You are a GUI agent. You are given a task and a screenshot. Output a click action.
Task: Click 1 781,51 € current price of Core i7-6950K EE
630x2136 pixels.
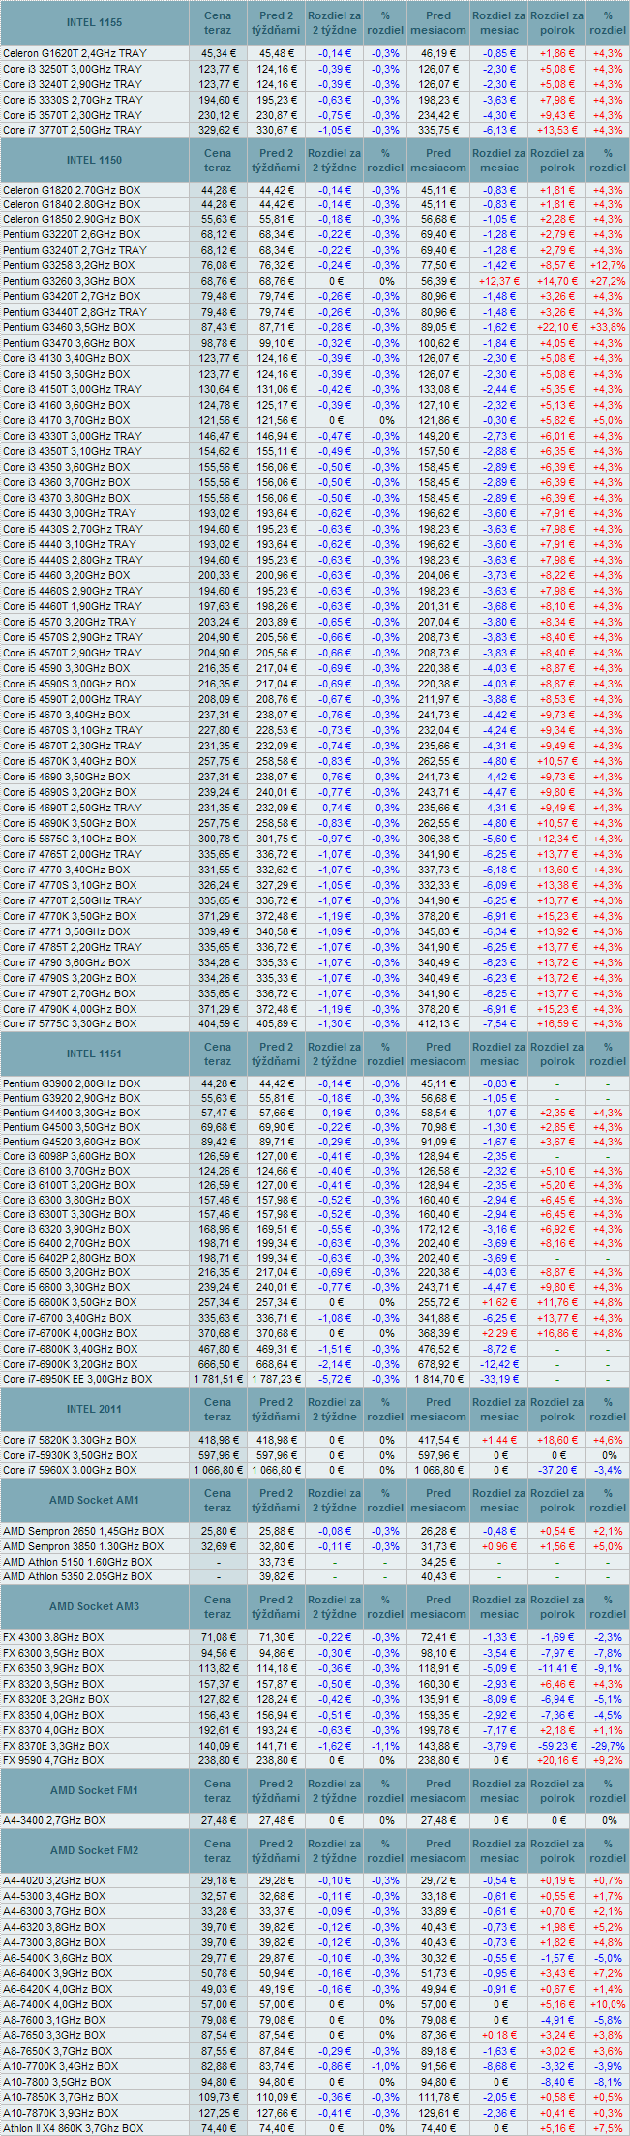click(x=219, y=1379)
